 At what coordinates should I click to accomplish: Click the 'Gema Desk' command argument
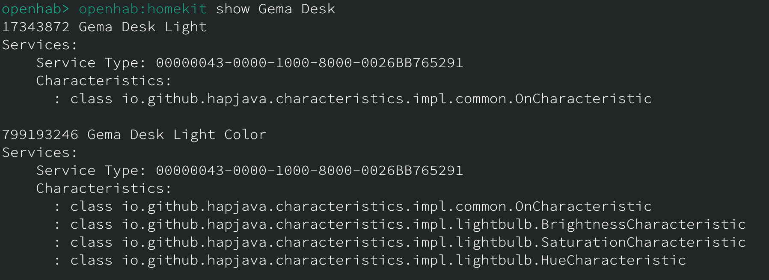coord(297,9)
